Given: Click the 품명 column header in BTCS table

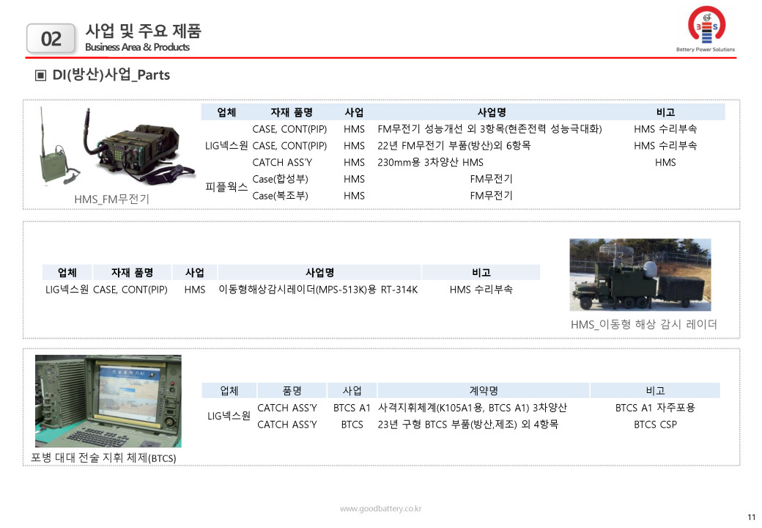Looking at the screenshot, I should click(292, 391).
